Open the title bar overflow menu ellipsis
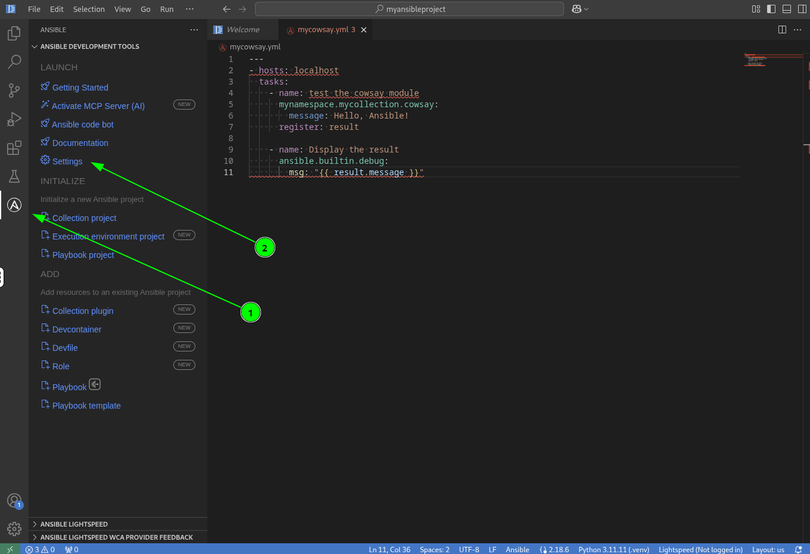Screen dimensions: 810x554 click(189, 9)
